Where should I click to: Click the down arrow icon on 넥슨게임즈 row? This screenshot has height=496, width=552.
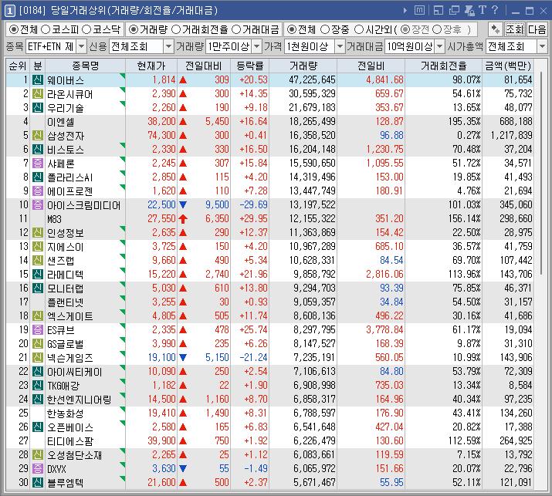pyautogui.click(x=183, y=358)
